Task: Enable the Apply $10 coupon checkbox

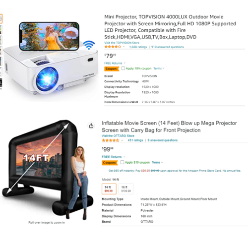Action: 122,162
